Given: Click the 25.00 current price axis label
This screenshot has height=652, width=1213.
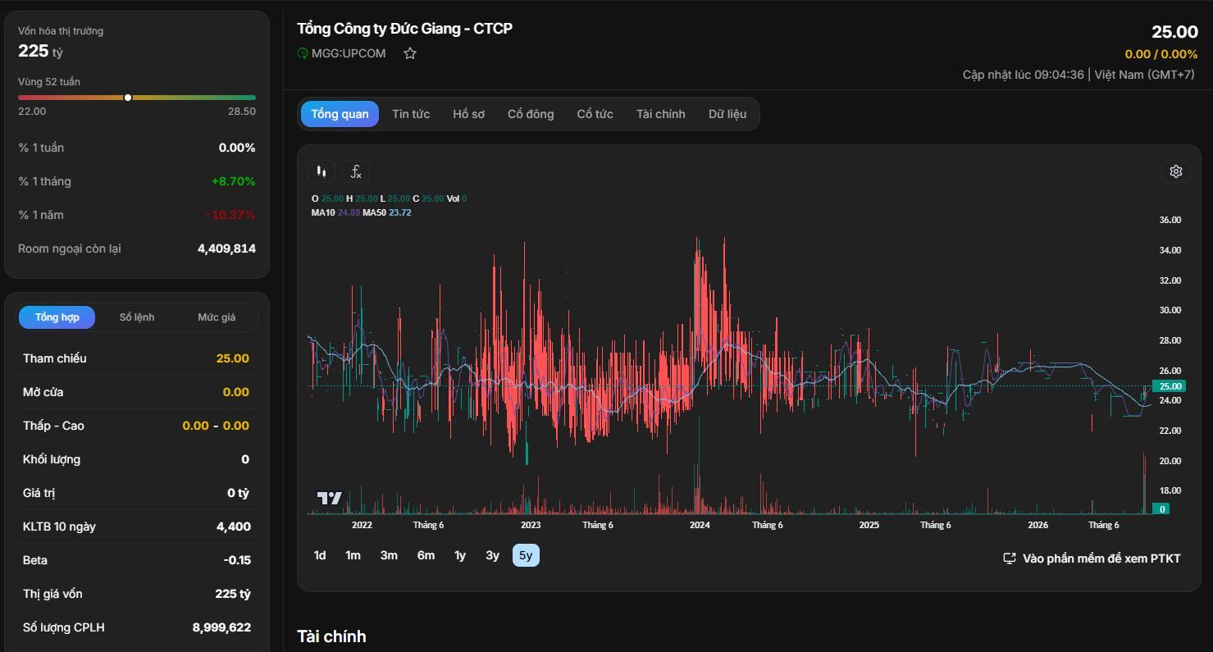Looking at the screenshot, I should coord(1170,386).
